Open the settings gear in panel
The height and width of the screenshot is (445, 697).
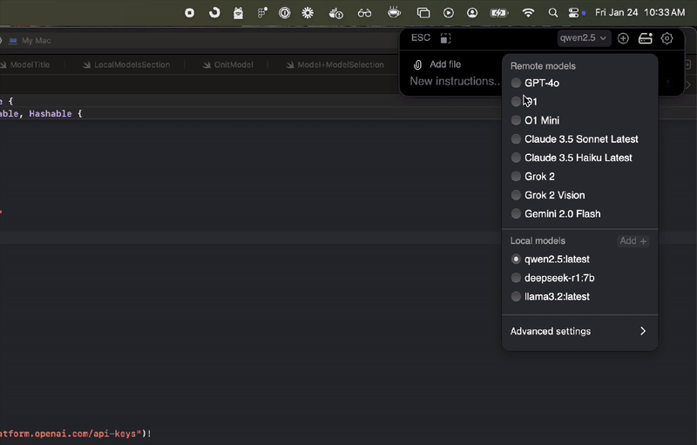coord(667,38)
